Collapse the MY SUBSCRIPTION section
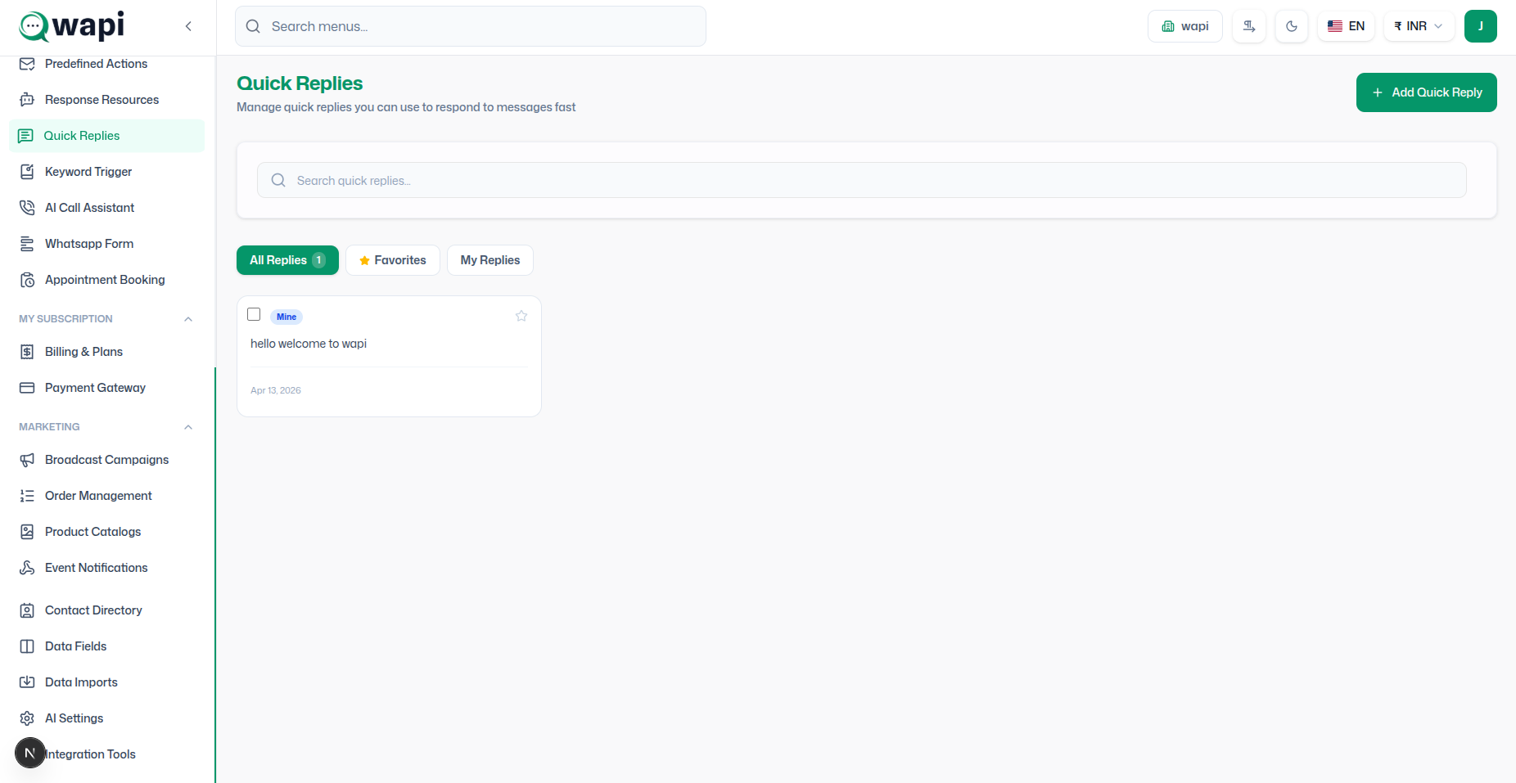The width and height of the screenshot is (1516, 783). (x=188, y=319)
